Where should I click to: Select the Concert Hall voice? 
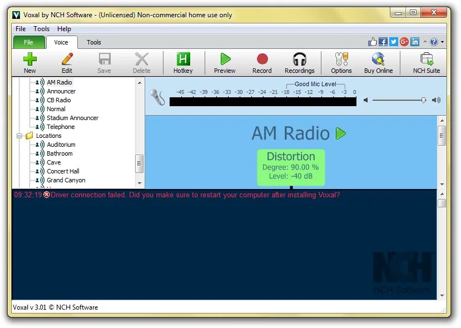point(63,171)
